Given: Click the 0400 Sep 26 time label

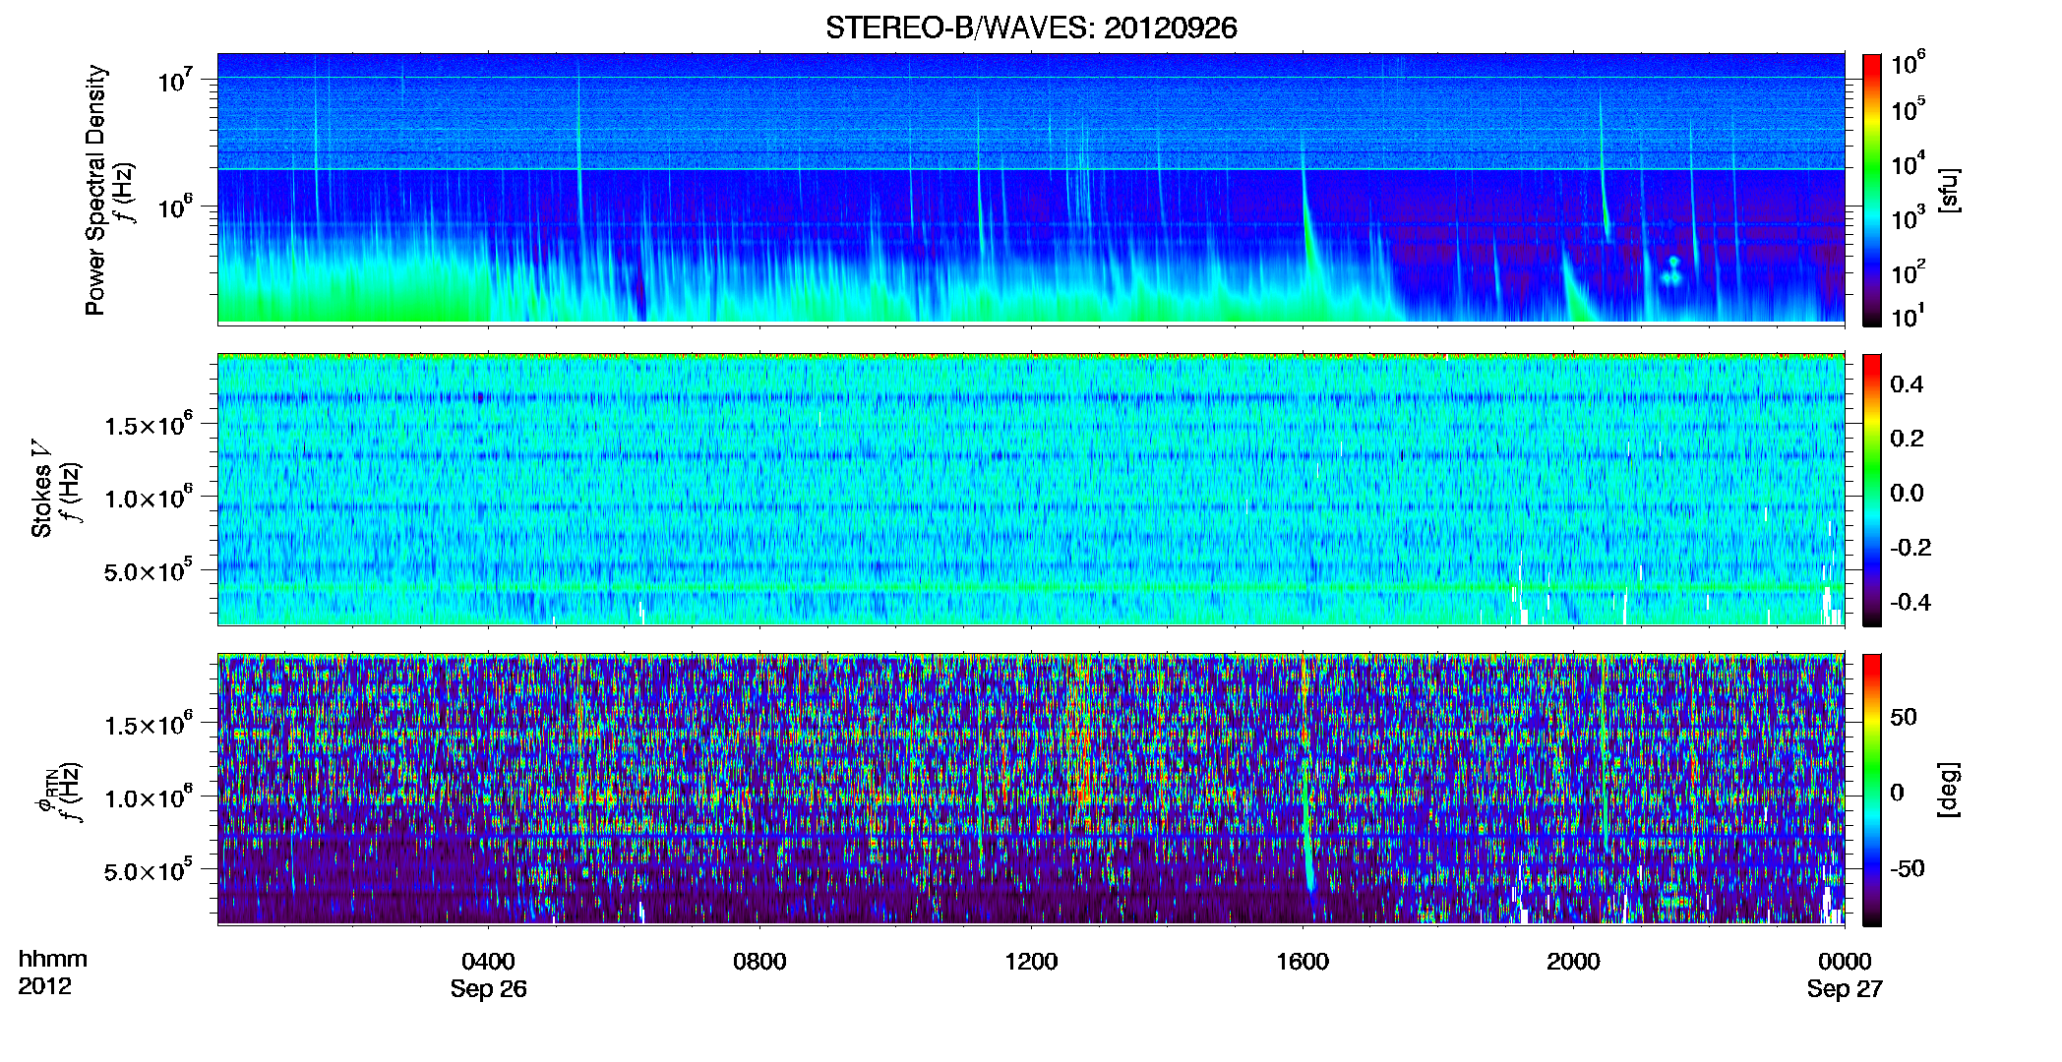Looking at the screenshot, I should 489,974.
